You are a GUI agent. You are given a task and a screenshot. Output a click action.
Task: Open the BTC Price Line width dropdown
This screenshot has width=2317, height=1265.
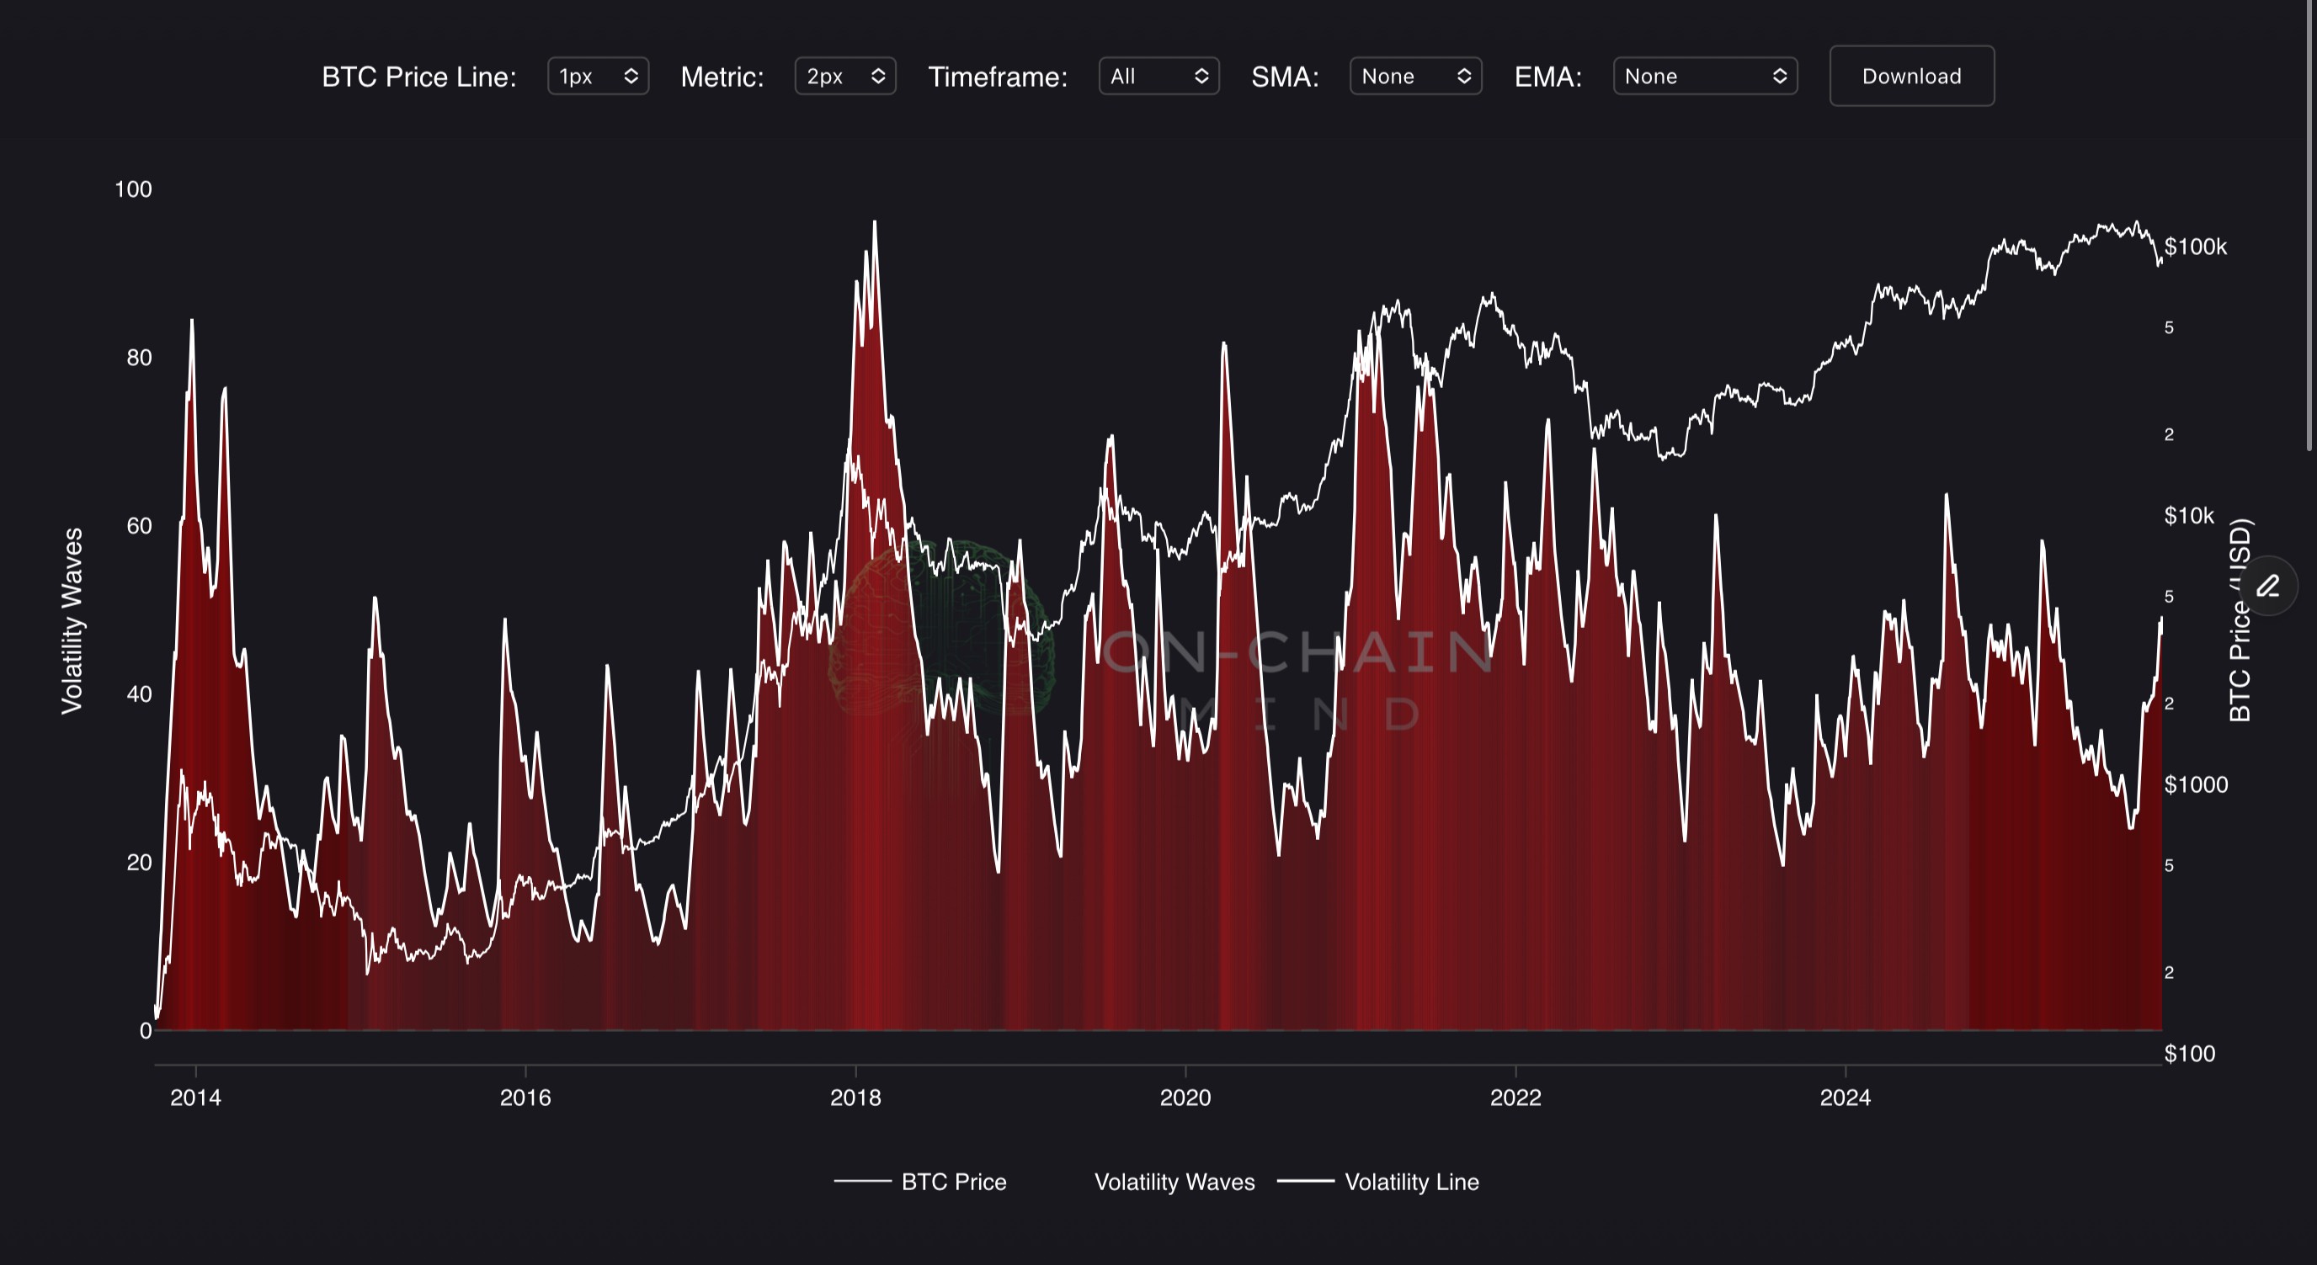pos(597,77)
